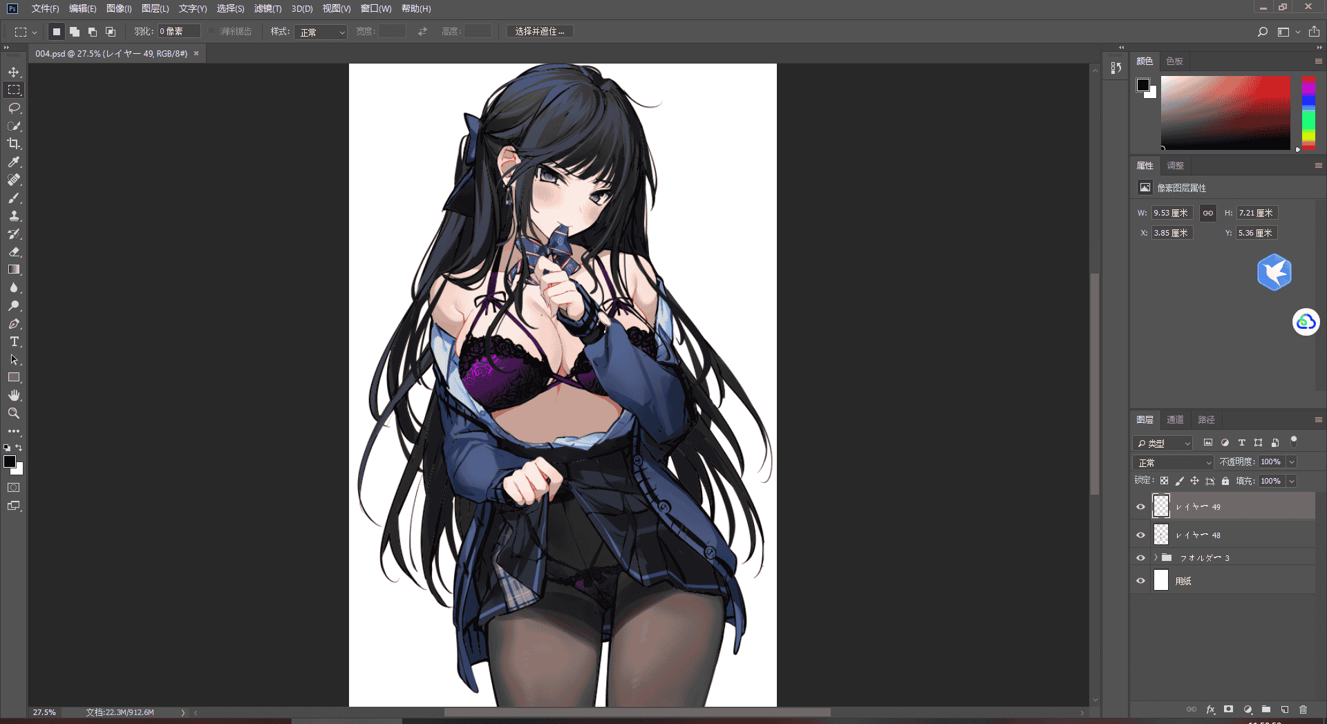Click the search icon in options bar
The height and width of the screenshot is (724, 1327).
1263,32
